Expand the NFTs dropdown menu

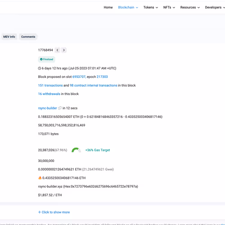tap(169, 7)
